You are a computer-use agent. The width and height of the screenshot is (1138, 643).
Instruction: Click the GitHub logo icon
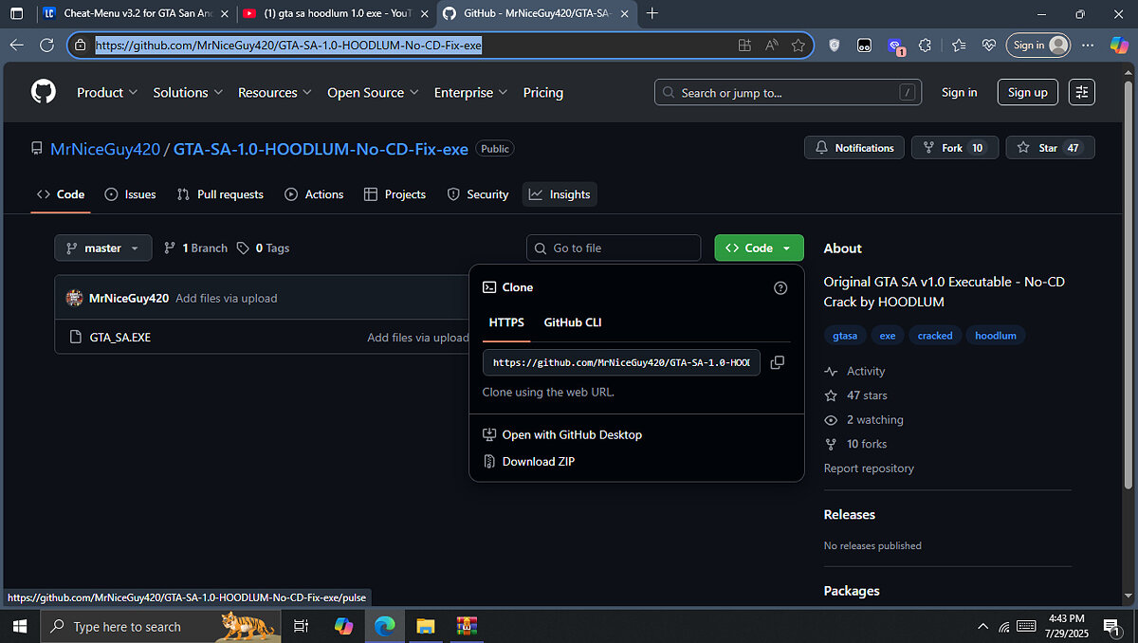point(44,92)
